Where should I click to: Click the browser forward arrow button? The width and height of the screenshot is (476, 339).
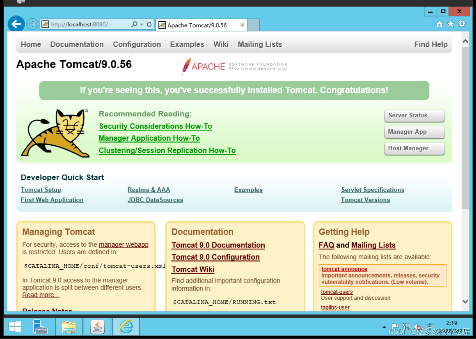(x=32, y=24)
